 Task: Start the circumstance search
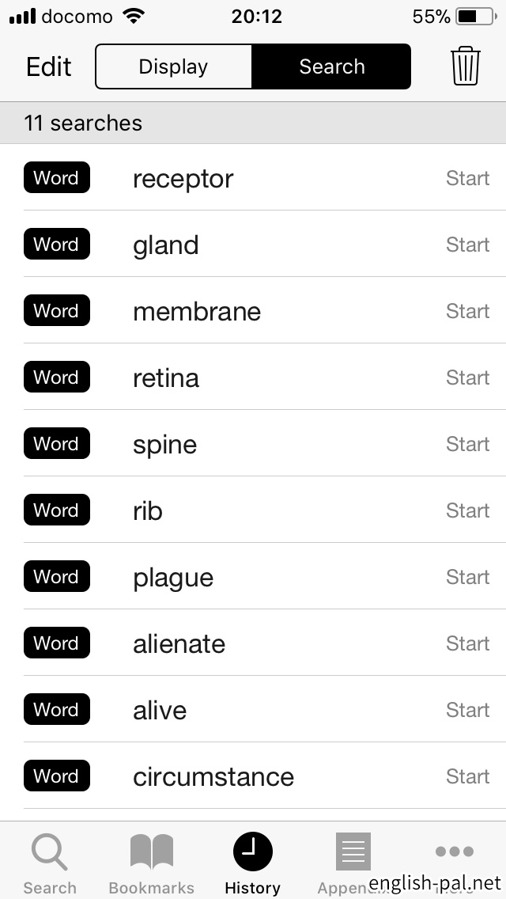point(467,776)
